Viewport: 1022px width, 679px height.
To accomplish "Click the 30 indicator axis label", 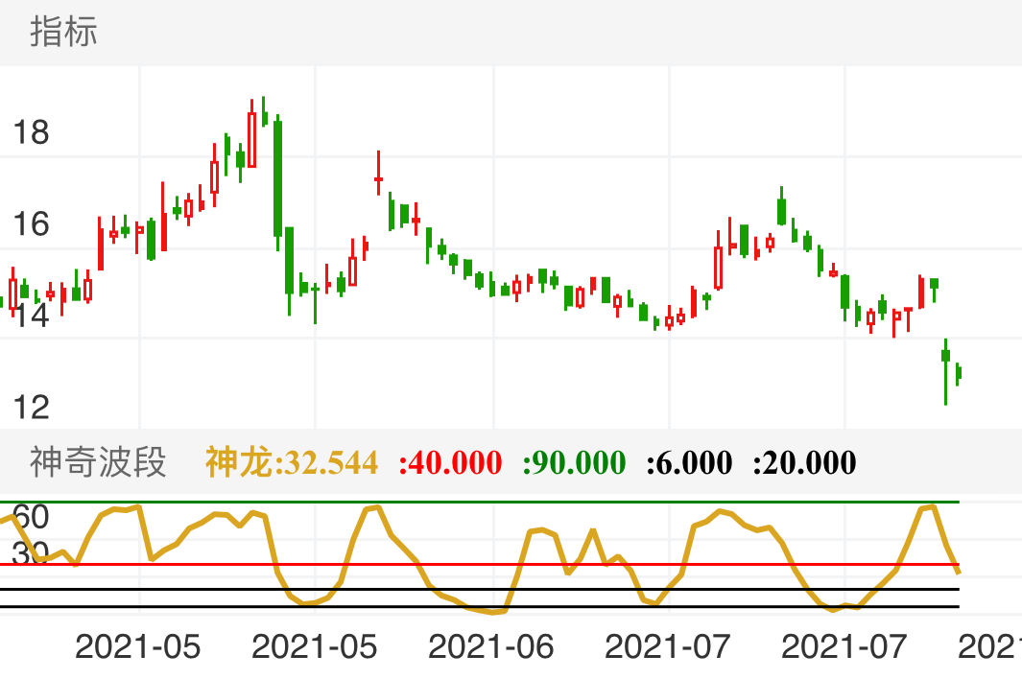I will (x=31, y=552).
